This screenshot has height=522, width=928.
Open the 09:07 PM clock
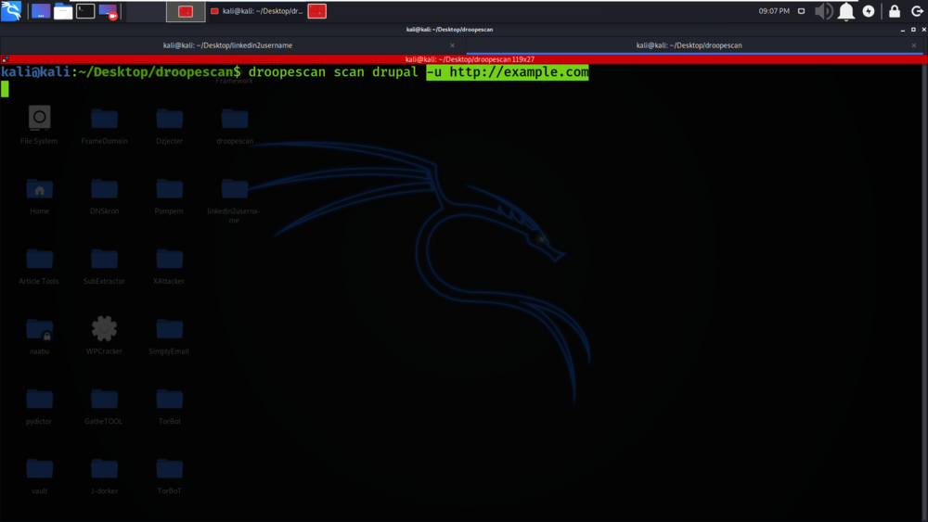pos(774,11)
